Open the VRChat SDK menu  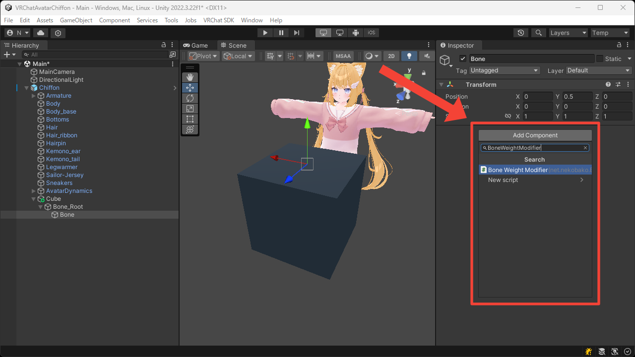click(218, 20)
